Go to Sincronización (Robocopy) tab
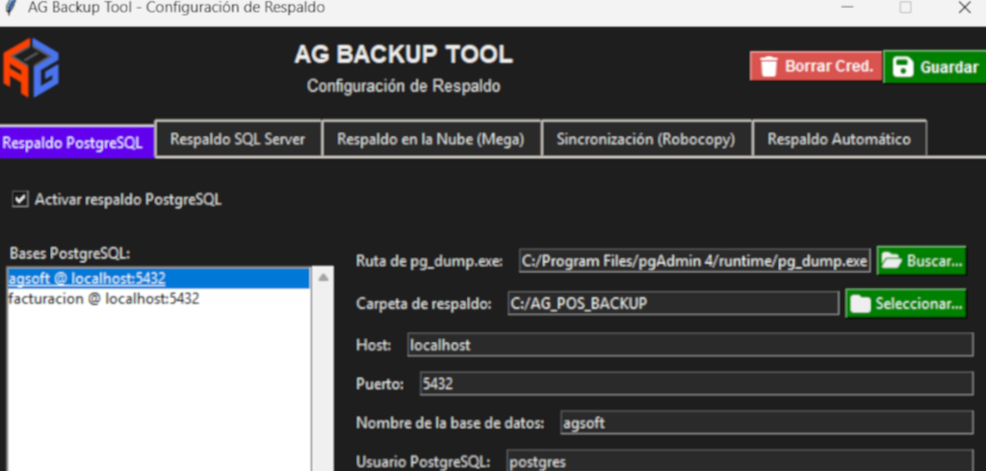986x471 pixels. (x=645, y=139)
